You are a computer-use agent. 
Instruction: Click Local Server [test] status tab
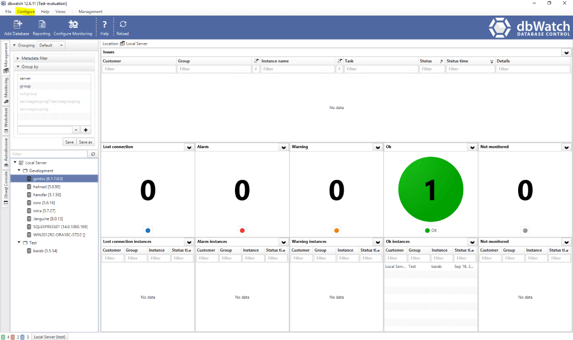(x=49, y=337)
